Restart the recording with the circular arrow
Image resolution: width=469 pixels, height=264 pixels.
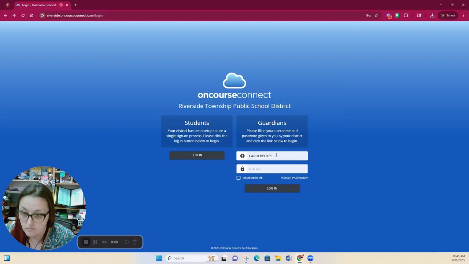coord(127,242)
